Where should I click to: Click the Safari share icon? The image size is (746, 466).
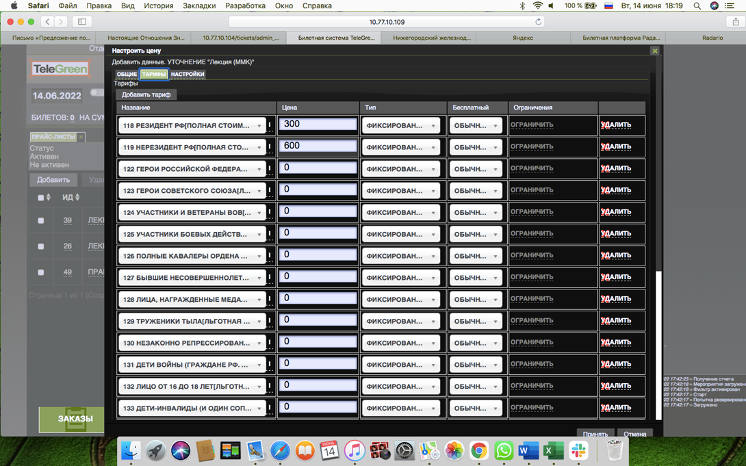pyautogui.click(x=736, y=22)
